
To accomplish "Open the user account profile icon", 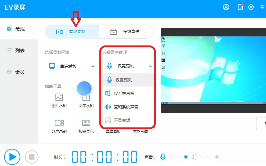I will tap(226, 7).
